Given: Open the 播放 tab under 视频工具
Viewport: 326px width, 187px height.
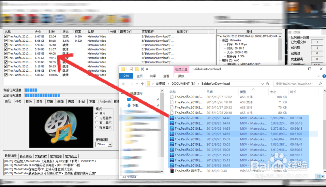Looking at the screenshot, I should [181, 76].
